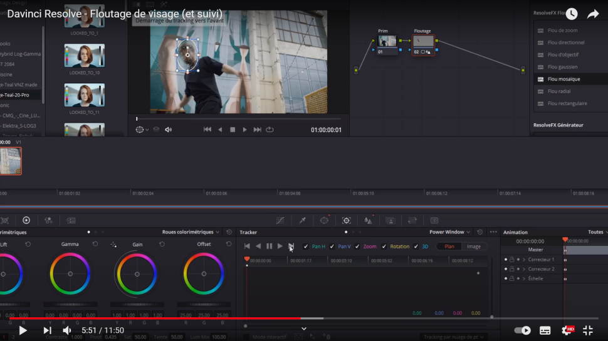This screenshot has width=608, height=341.
Task: Go to last frame in viewer
Action: coord(257,130)
